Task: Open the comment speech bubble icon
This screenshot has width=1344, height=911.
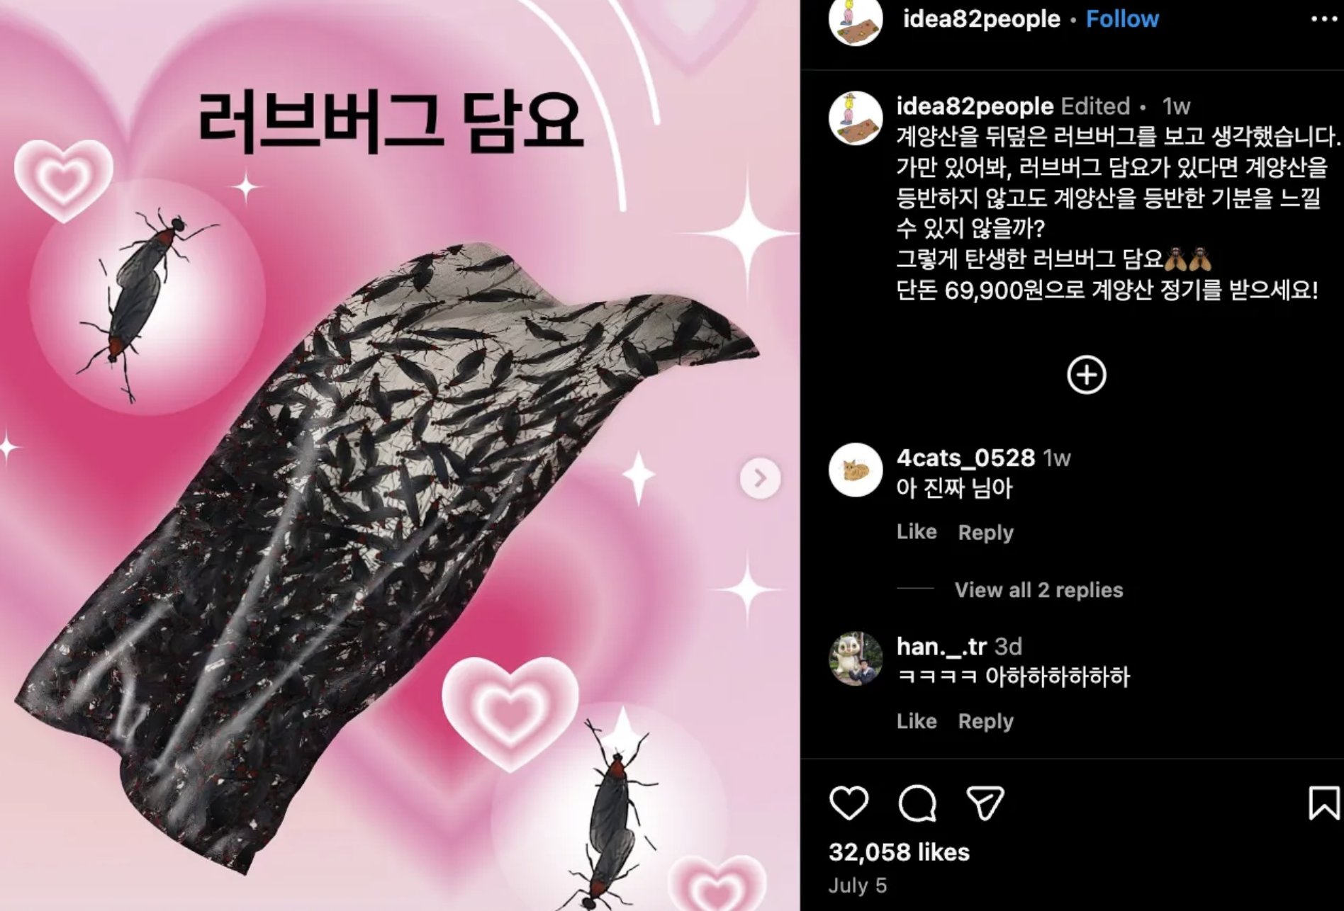Action: coord(917,803)
